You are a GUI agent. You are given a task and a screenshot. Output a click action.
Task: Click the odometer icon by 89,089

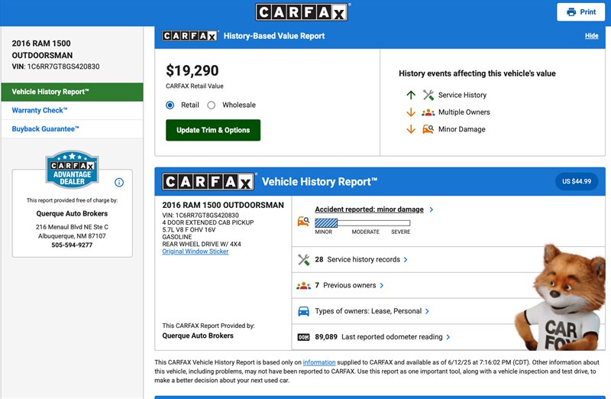303,337
